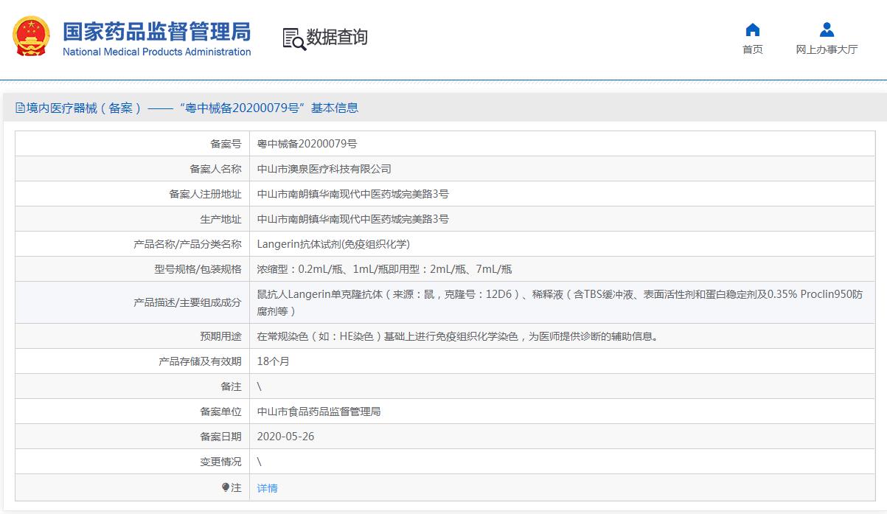Click the 预期用途 description text
The height and width of the screenshot is (514, 887).
click(x=457, y=336)
